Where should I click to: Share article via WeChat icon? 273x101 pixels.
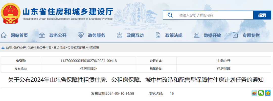(x=261, y=93)
